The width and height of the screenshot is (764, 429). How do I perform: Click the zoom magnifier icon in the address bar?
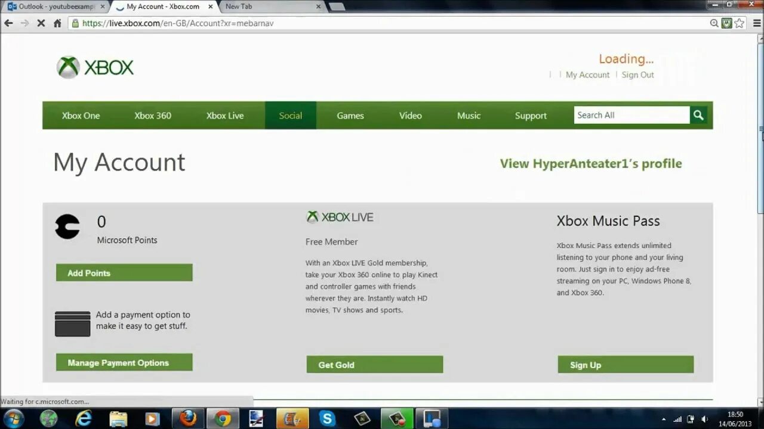pos(714,23)
